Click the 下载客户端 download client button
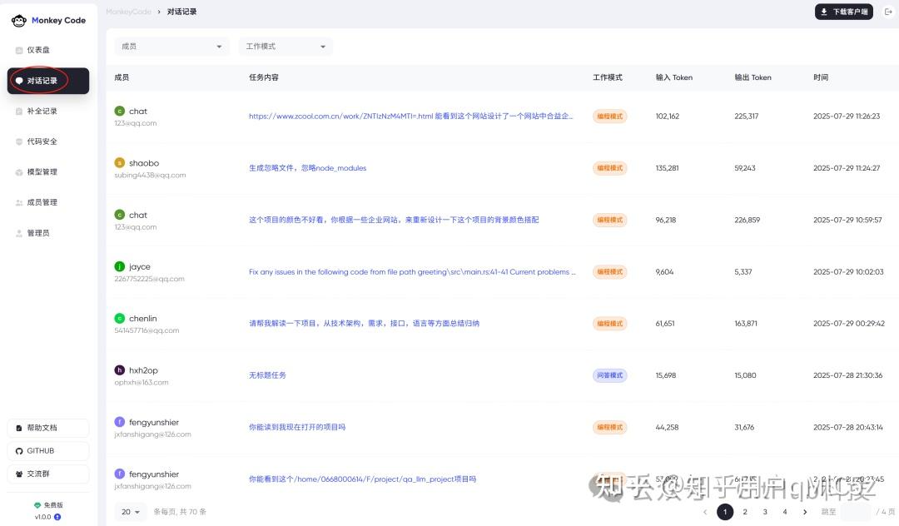This screenshot has width=899, height=526. click(843, 12)
